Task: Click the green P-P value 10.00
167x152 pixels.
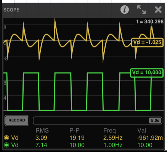Action: [x=77, y=145]
